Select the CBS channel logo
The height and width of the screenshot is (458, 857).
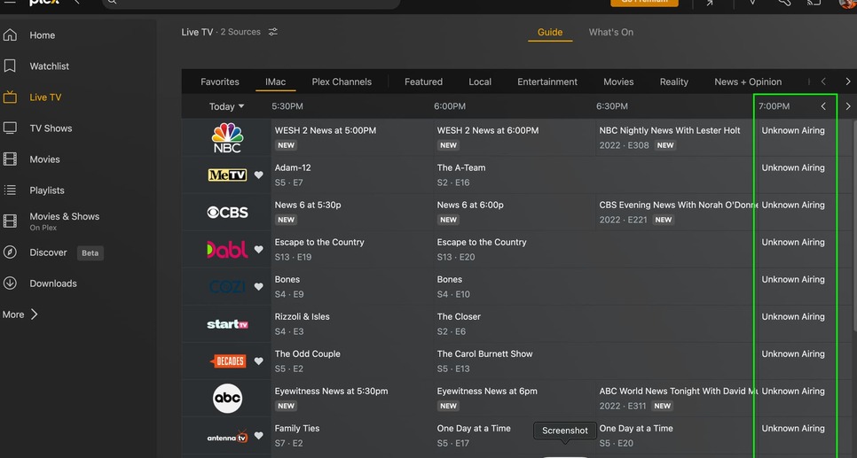[227, 212]
